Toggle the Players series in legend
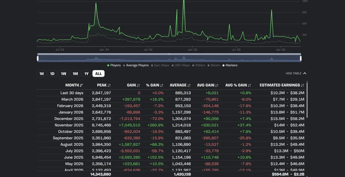Viewport: 345px width, 177px height. pos(114,65)
